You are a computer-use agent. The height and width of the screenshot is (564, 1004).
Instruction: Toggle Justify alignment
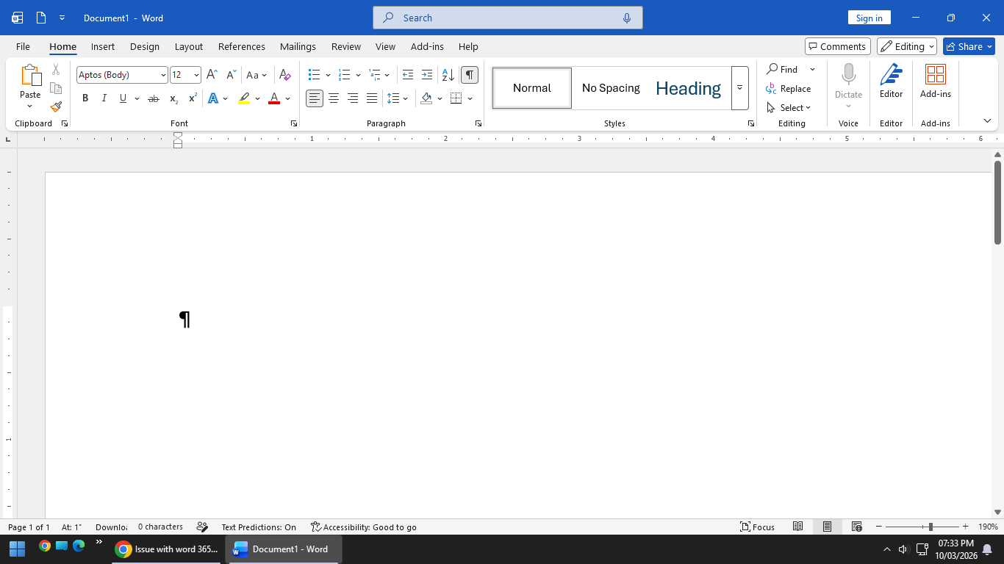coord(372,98)
